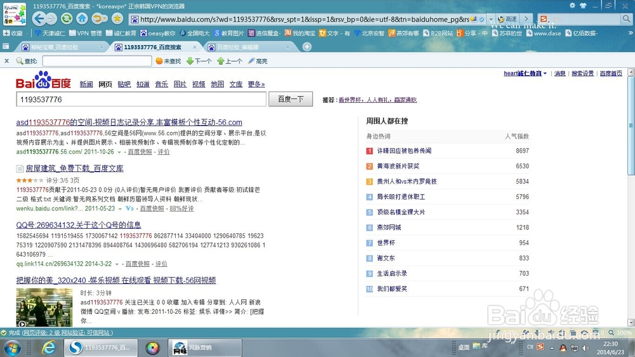Expand the address bar URL history dropdown
This screenshot has width=635, height=357.
491,19
